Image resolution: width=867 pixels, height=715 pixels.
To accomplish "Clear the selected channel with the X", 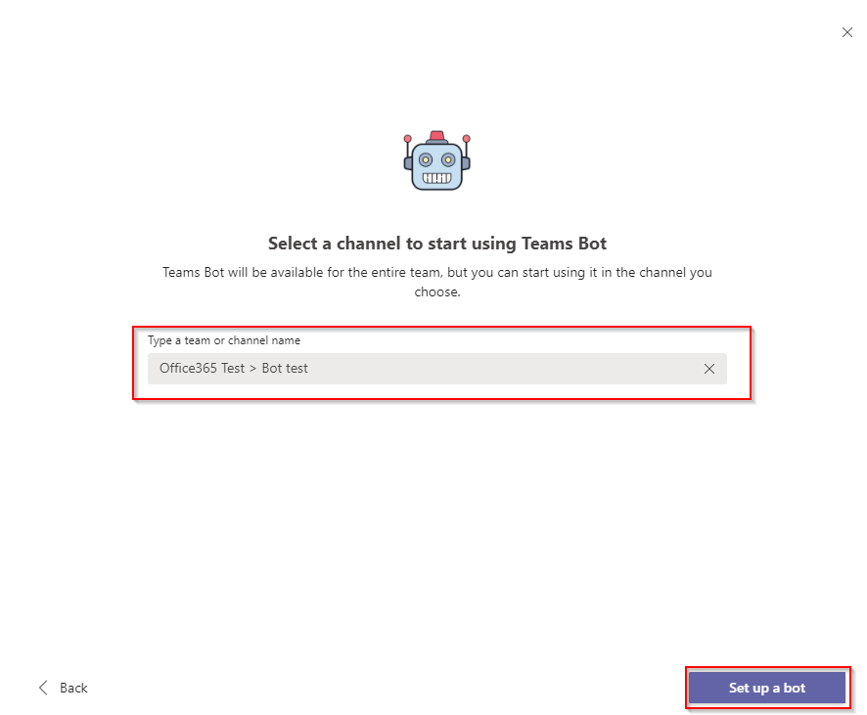I will click(708, 369).
